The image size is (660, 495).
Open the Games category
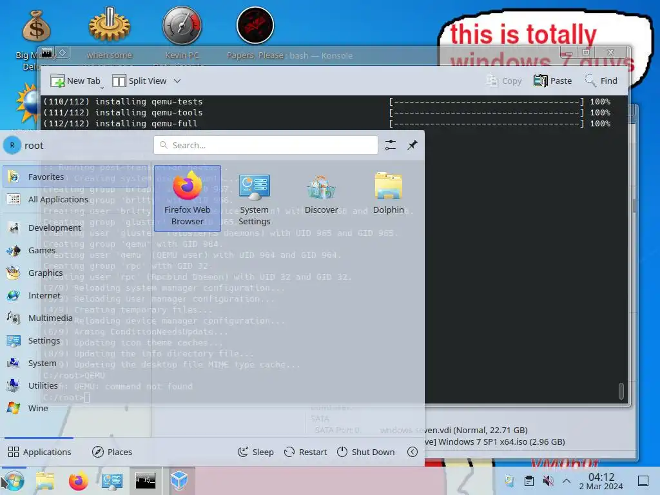tap(75, 250)
